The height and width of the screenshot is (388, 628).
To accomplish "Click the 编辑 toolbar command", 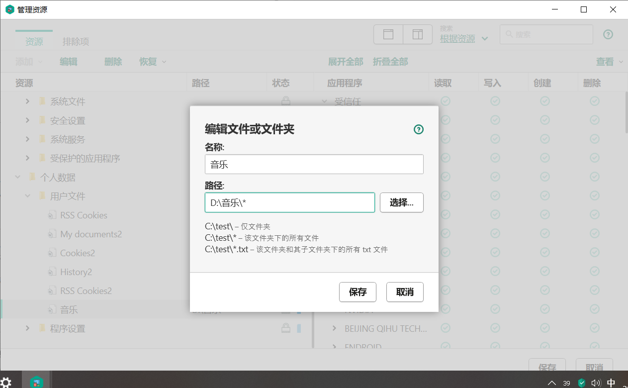I will (x=69, y=62).
